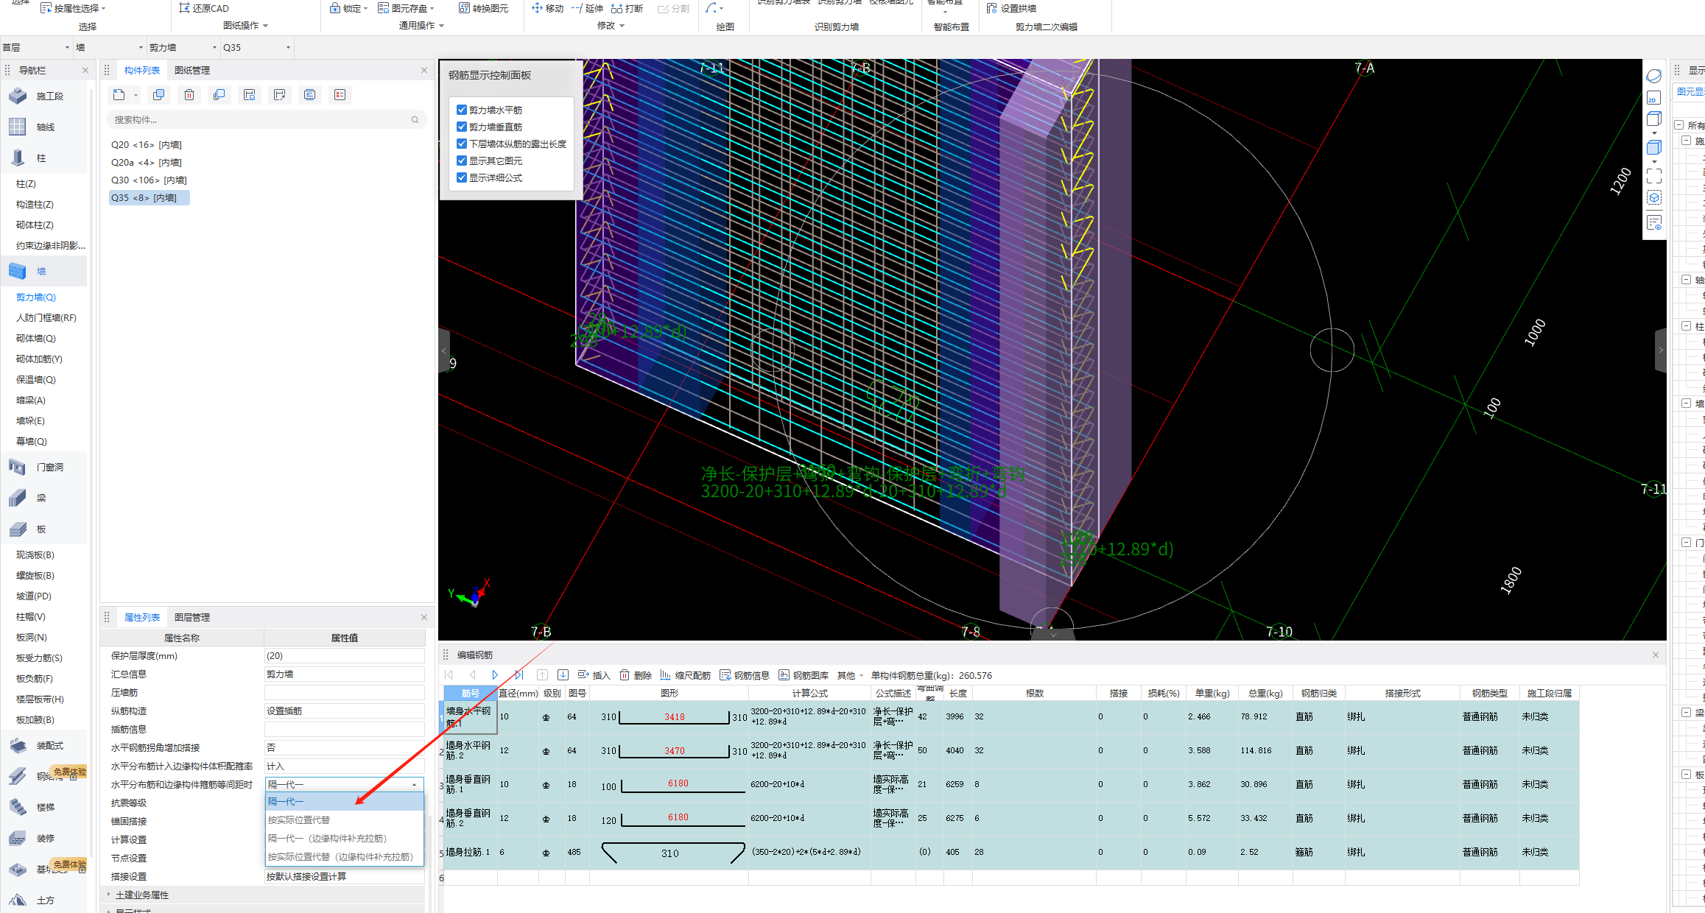Screen dimensions: 1705x913
Task: Click 插入 button in rebar editor
Action: 594,675
